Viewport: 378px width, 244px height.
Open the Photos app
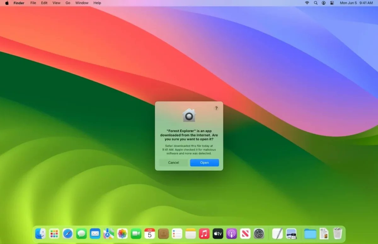(x=122, y=234)
